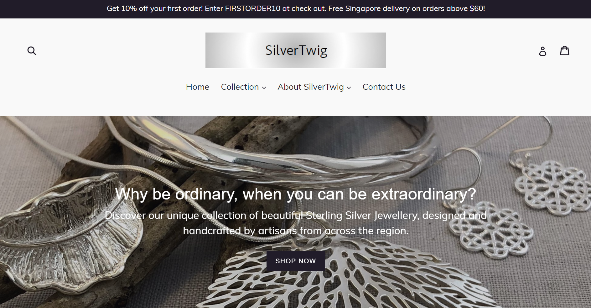Click the SilverTwig logo banner

(x=295, y=50)
